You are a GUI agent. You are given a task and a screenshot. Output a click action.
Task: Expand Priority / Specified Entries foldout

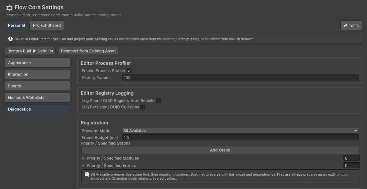[83, 165]
